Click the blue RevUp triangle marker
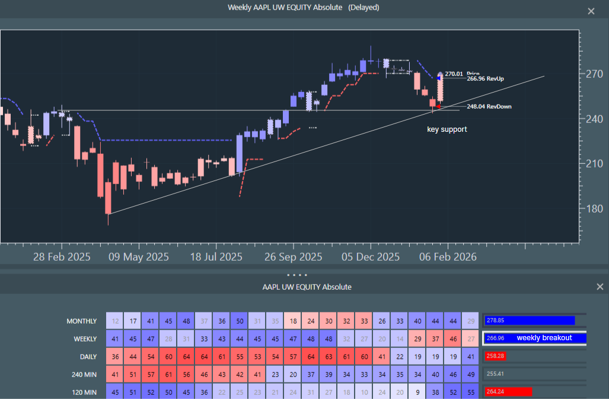Screen dimensions: 609x399 point(439,78)
